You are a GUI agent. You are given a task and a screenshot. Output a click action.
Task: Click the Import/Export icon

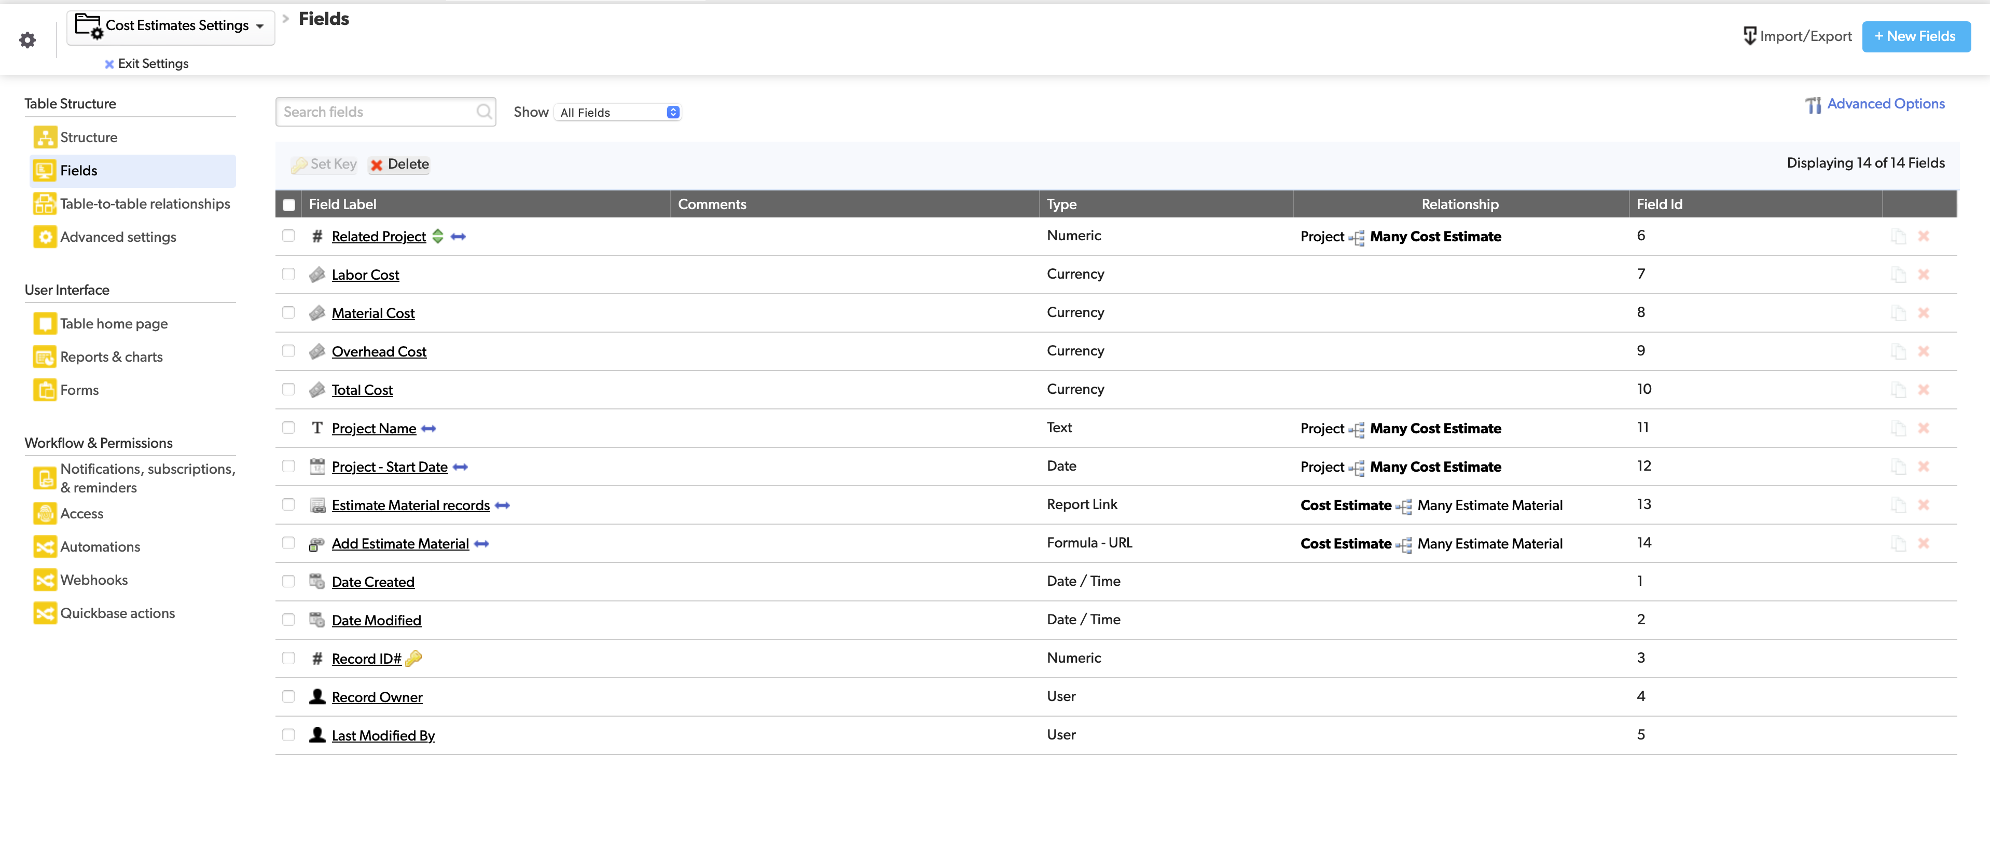1750,36
